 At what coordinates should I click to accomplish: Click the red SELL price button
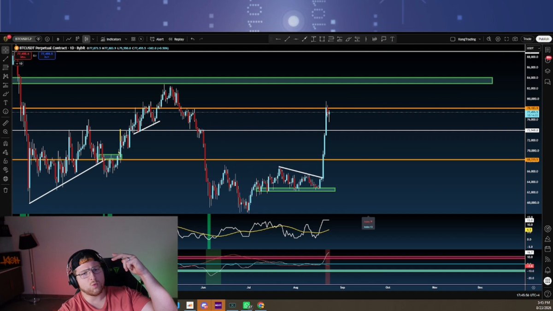(x=23, y=55)
